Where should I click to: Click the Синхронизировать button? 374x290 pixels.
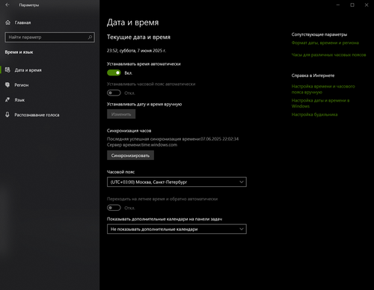[130, 155]
